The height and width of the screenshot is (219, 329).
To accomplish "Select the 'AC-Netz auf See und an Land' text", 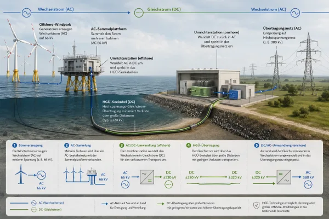I will pos(128,203).
